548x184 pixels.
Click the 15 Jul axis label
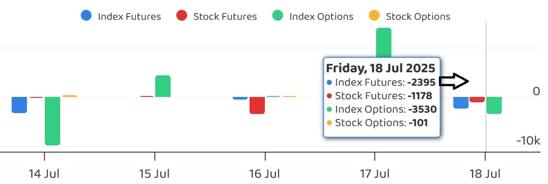[x=154, y=173]
